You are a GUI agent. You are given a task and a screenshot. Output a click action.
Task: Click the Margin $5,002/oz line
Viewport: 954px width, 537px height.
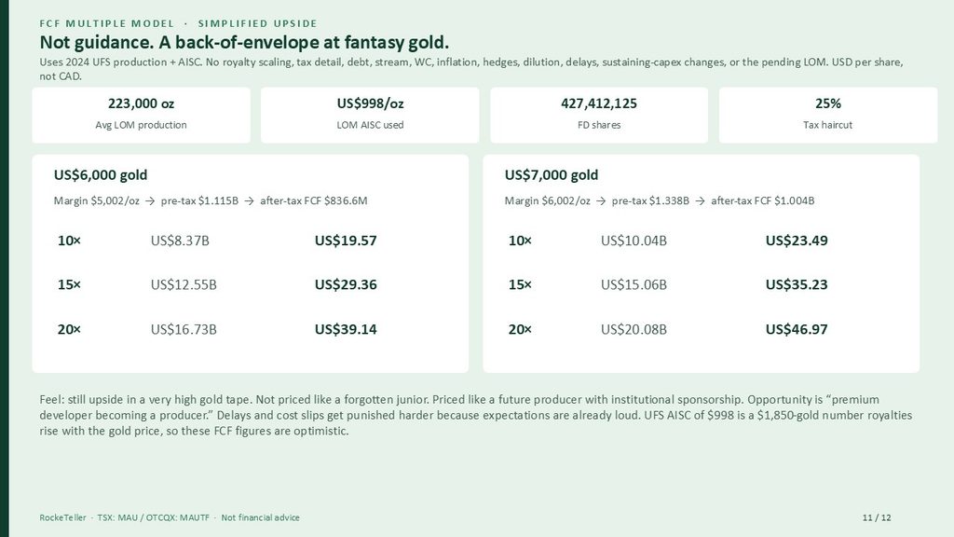click(211, 200)
